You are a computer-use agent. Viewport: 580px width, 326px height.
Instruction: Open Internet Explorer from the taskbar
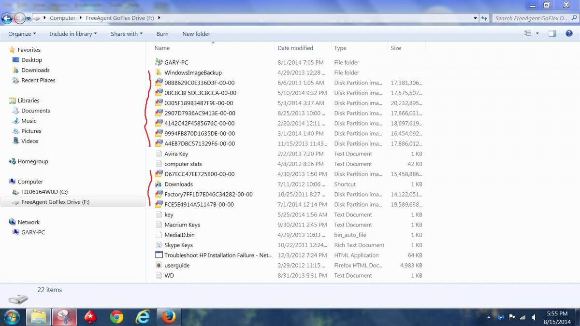click(x=143, y=317)
